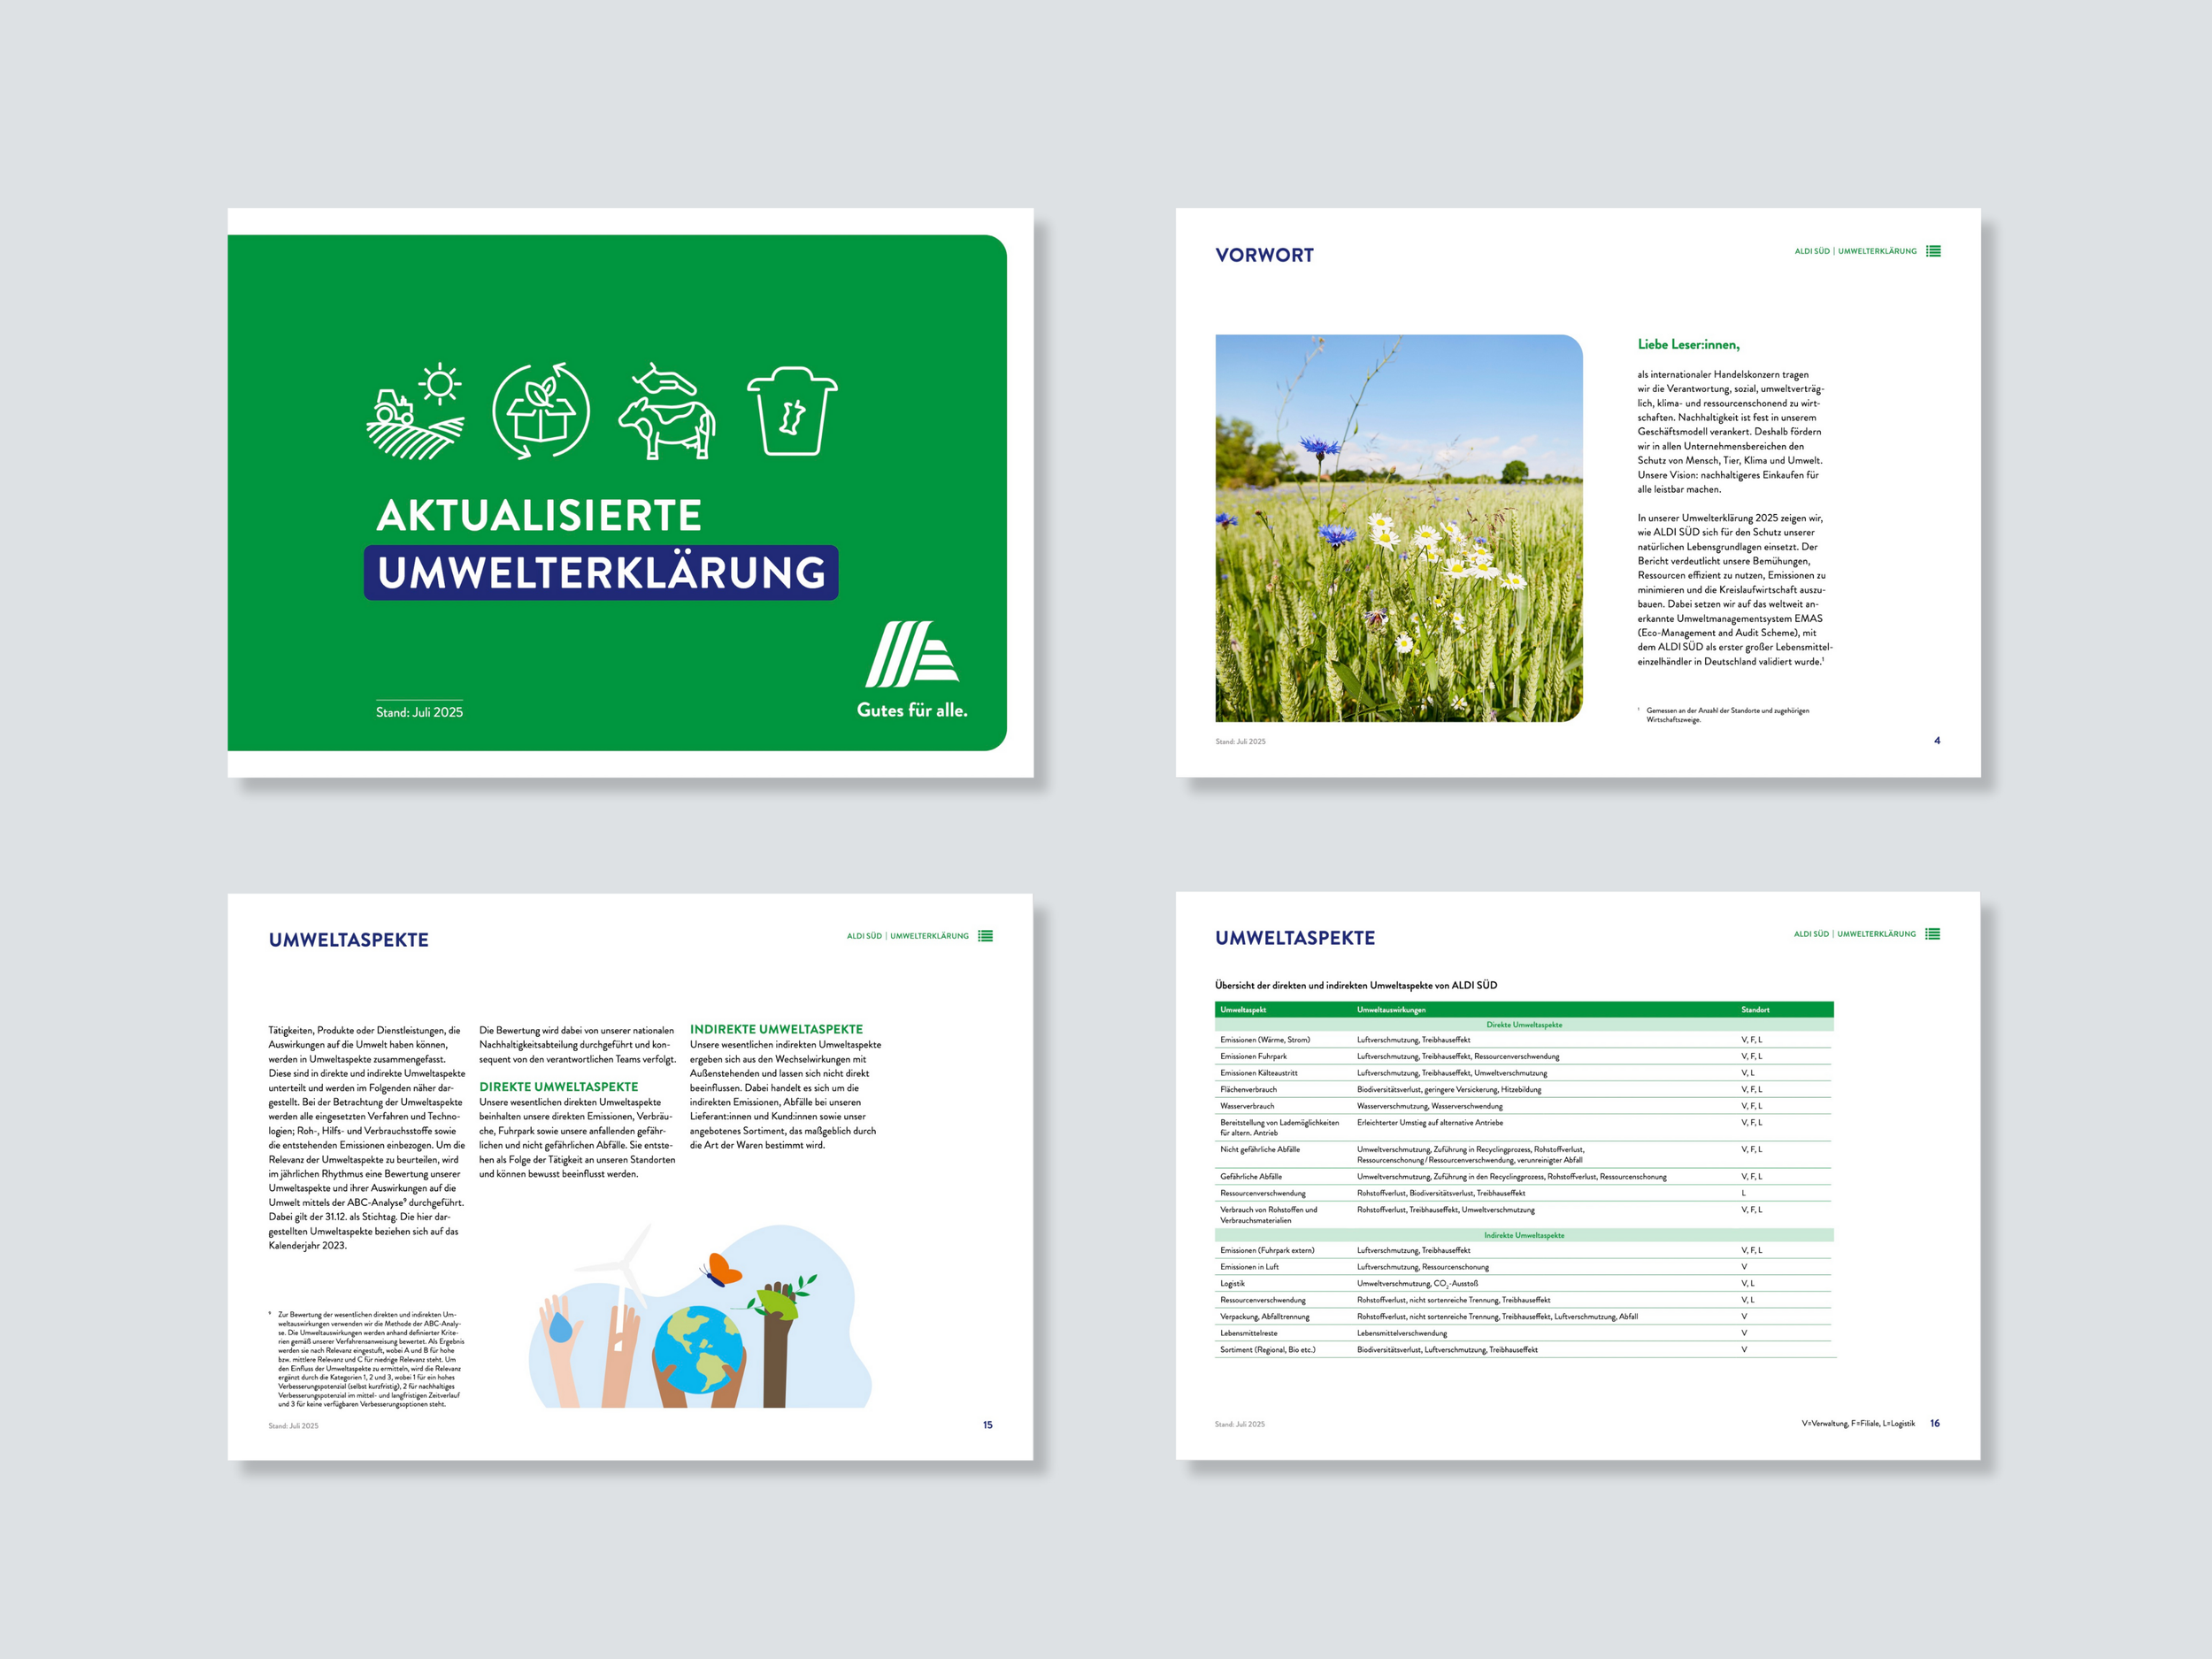Click the ALDI SÜD logo on cover
This screenshot has height=1659, width=2212.
pyautogui.click(x=911, y=655)
